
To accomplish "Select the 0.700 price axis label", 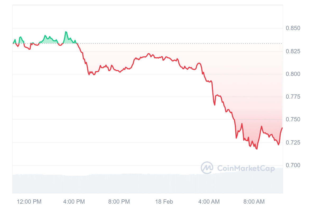I will click(293, 165).
